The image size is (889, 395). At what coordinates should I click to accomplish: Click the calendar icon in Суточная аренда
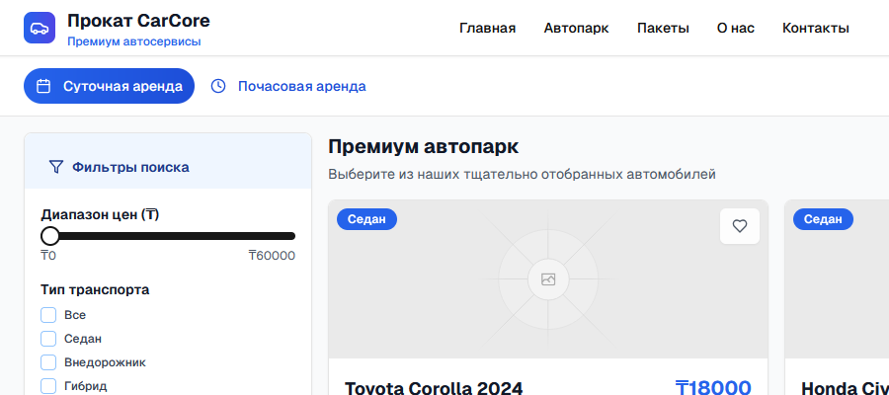[x=43, y=86]
